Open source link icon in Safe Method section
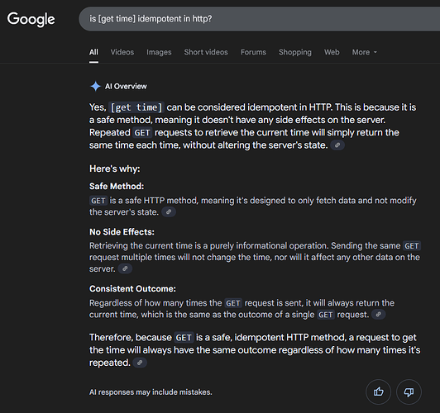The height and width of the screenshot is (413, 440). click(x=169, y=212)
